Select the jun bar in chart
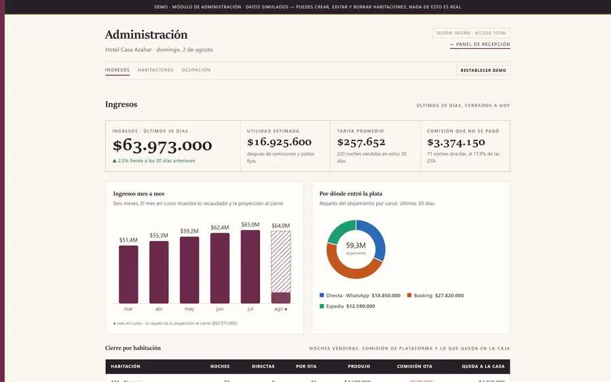This screenshot has width=611, height=382. (x=220, y=268)
